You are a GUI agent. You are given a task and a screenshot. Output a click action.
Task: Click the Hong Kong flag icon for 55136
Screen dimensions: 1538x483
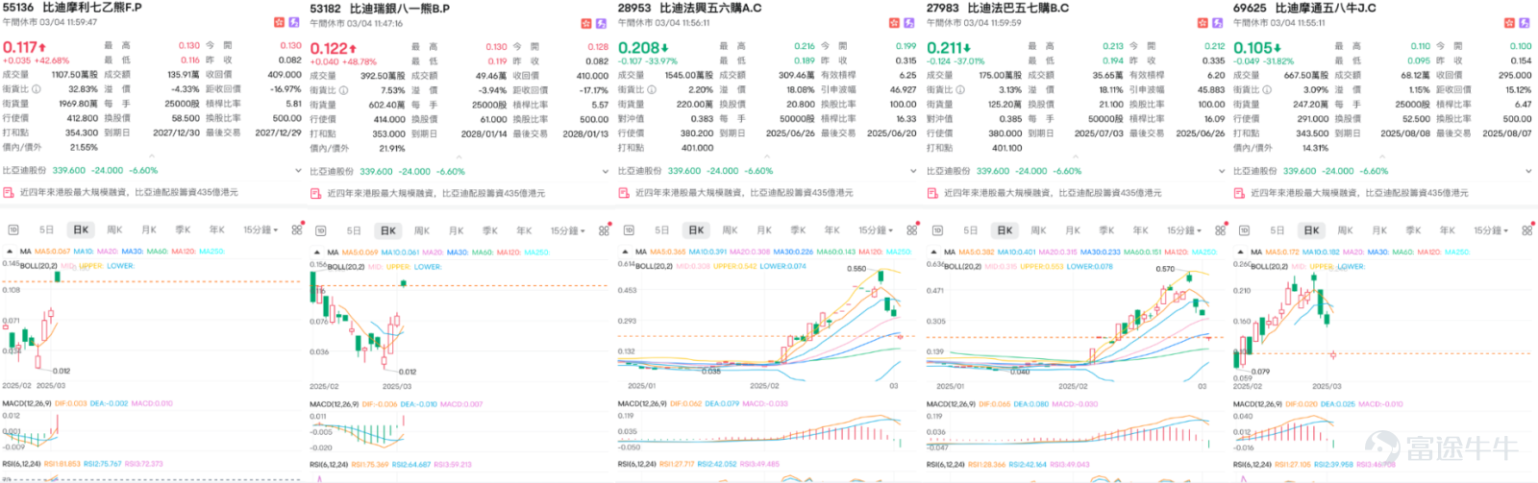(280, 22)
